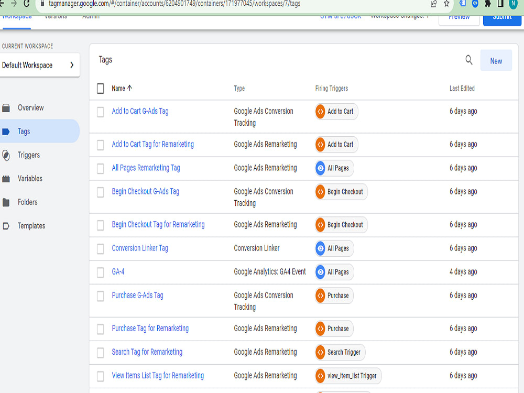Expand the Default Workspace selector
524x393 pixels.
pyautogui.click(x=39, y=65)
